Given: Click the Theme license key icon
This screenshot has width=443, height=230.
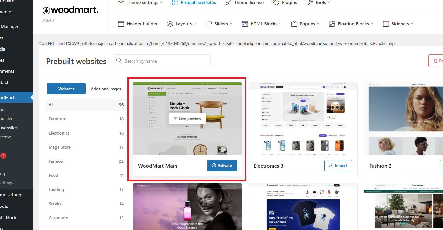Looking at the screenshot, I should point(228,3).
